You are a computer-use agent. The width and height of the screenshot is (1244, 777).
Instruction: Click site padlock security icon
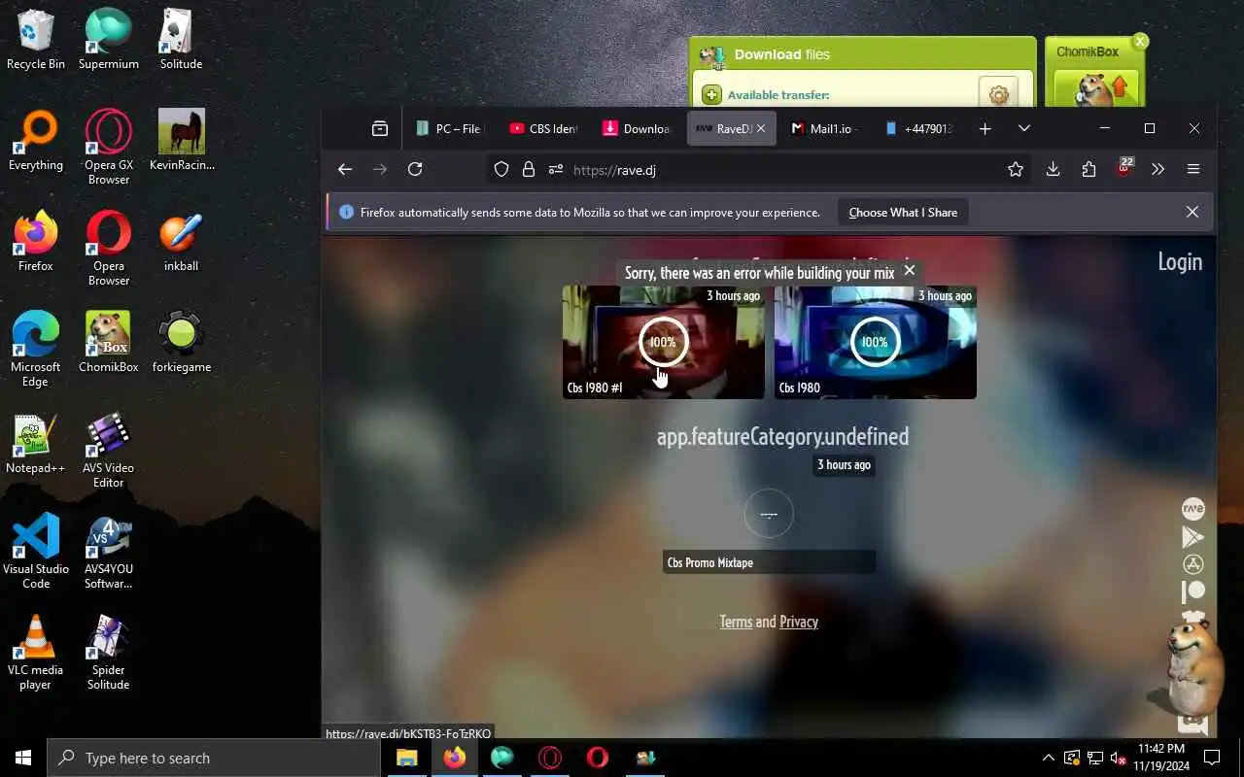[529, 169]
